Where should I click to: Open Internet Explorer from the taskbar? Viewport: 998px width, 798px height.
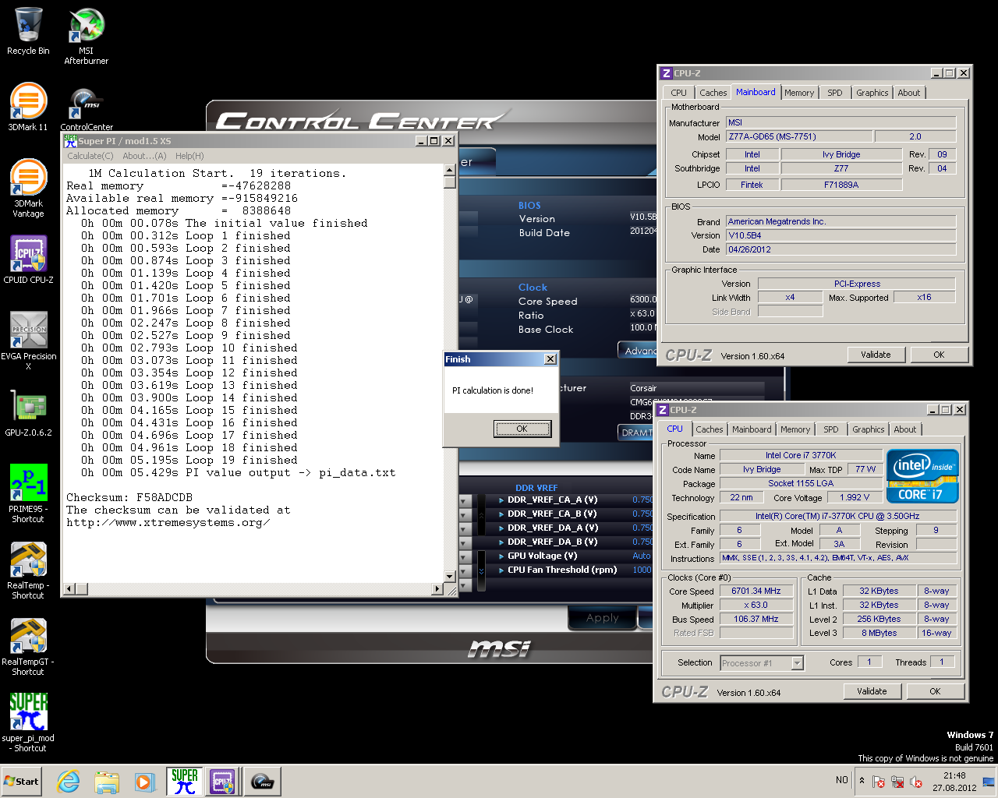pos(69,782)
